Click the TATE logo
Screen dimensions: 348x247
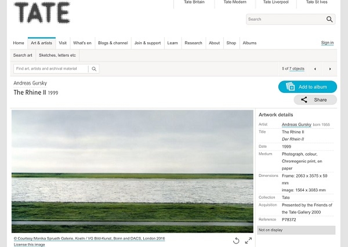(42, 12)
